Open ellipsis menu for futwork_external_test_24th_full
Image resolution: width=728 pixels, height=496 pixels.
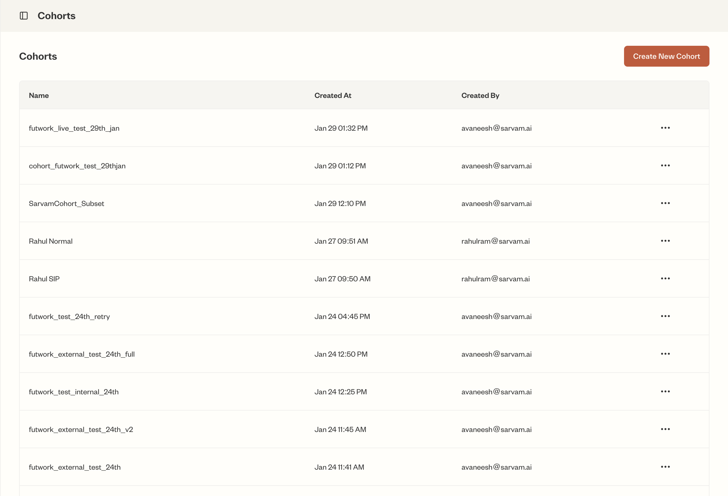pos(665,354)
